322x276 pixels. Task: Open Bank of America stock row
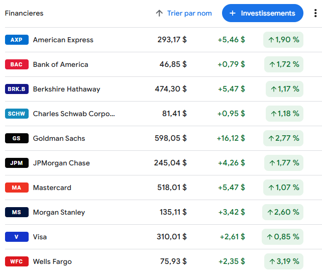click(163, 64)
